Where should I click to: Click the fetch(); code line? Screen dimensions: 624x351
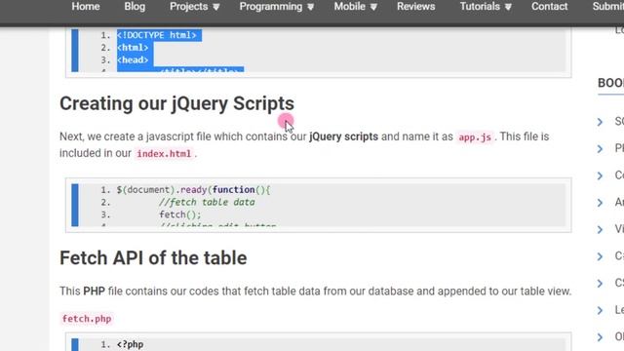pos(180,214)
